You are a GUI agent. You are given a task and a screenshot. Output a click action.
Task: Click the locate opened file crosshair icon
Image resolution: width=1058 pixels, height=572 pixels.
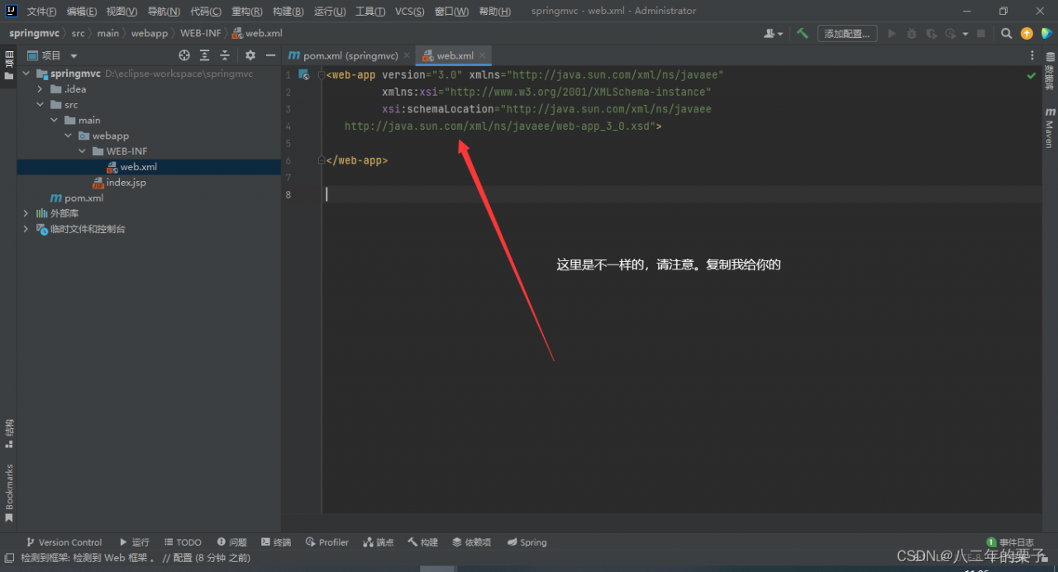click(184, 55)
